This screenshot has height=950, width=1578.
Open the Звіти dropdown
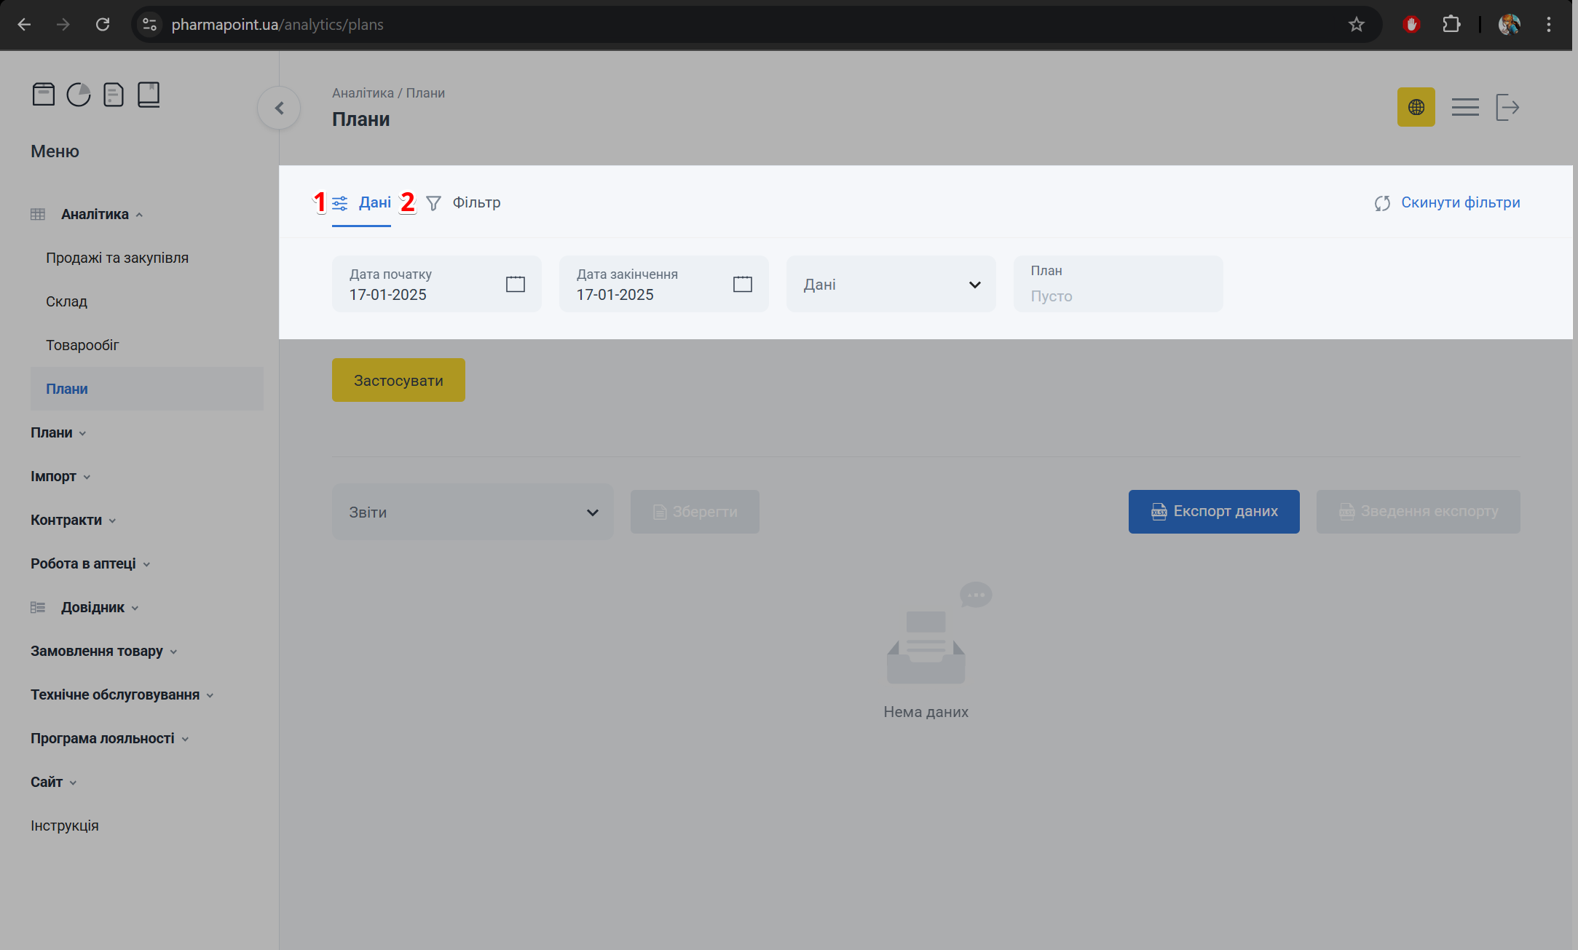[x=473, y=512]
